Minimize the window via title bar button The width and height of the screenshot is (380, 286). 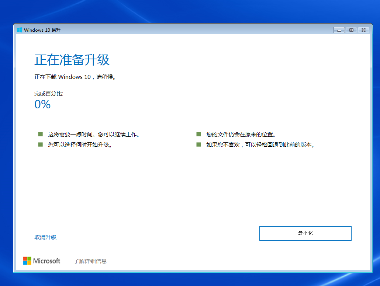coord(339,30)
